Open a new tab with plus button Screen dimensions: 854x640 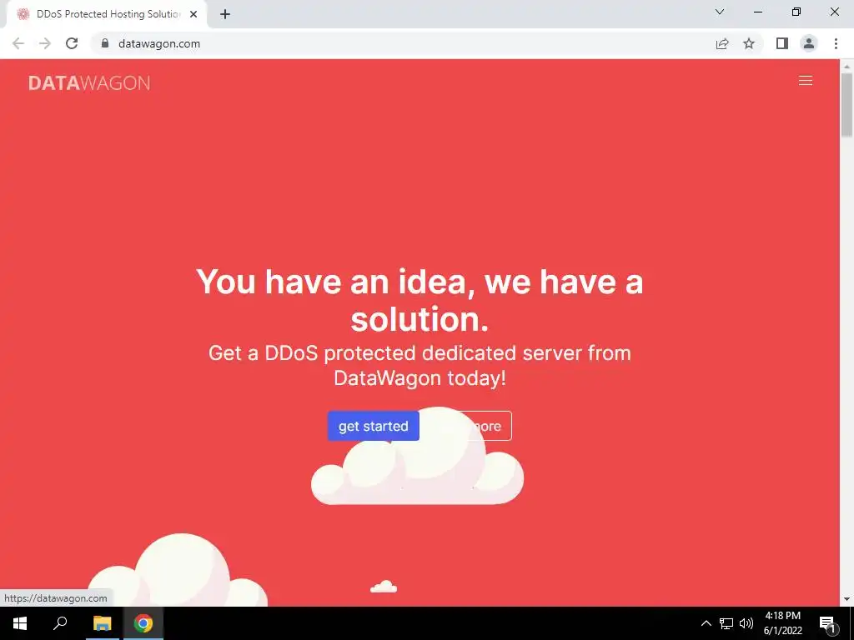tap(225, 14)
